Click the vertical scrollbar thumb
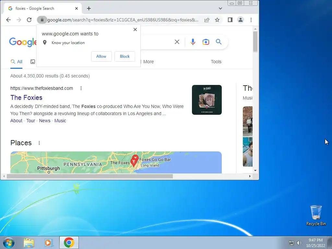This screenshot has width=332, height=249. pos(255,41)
